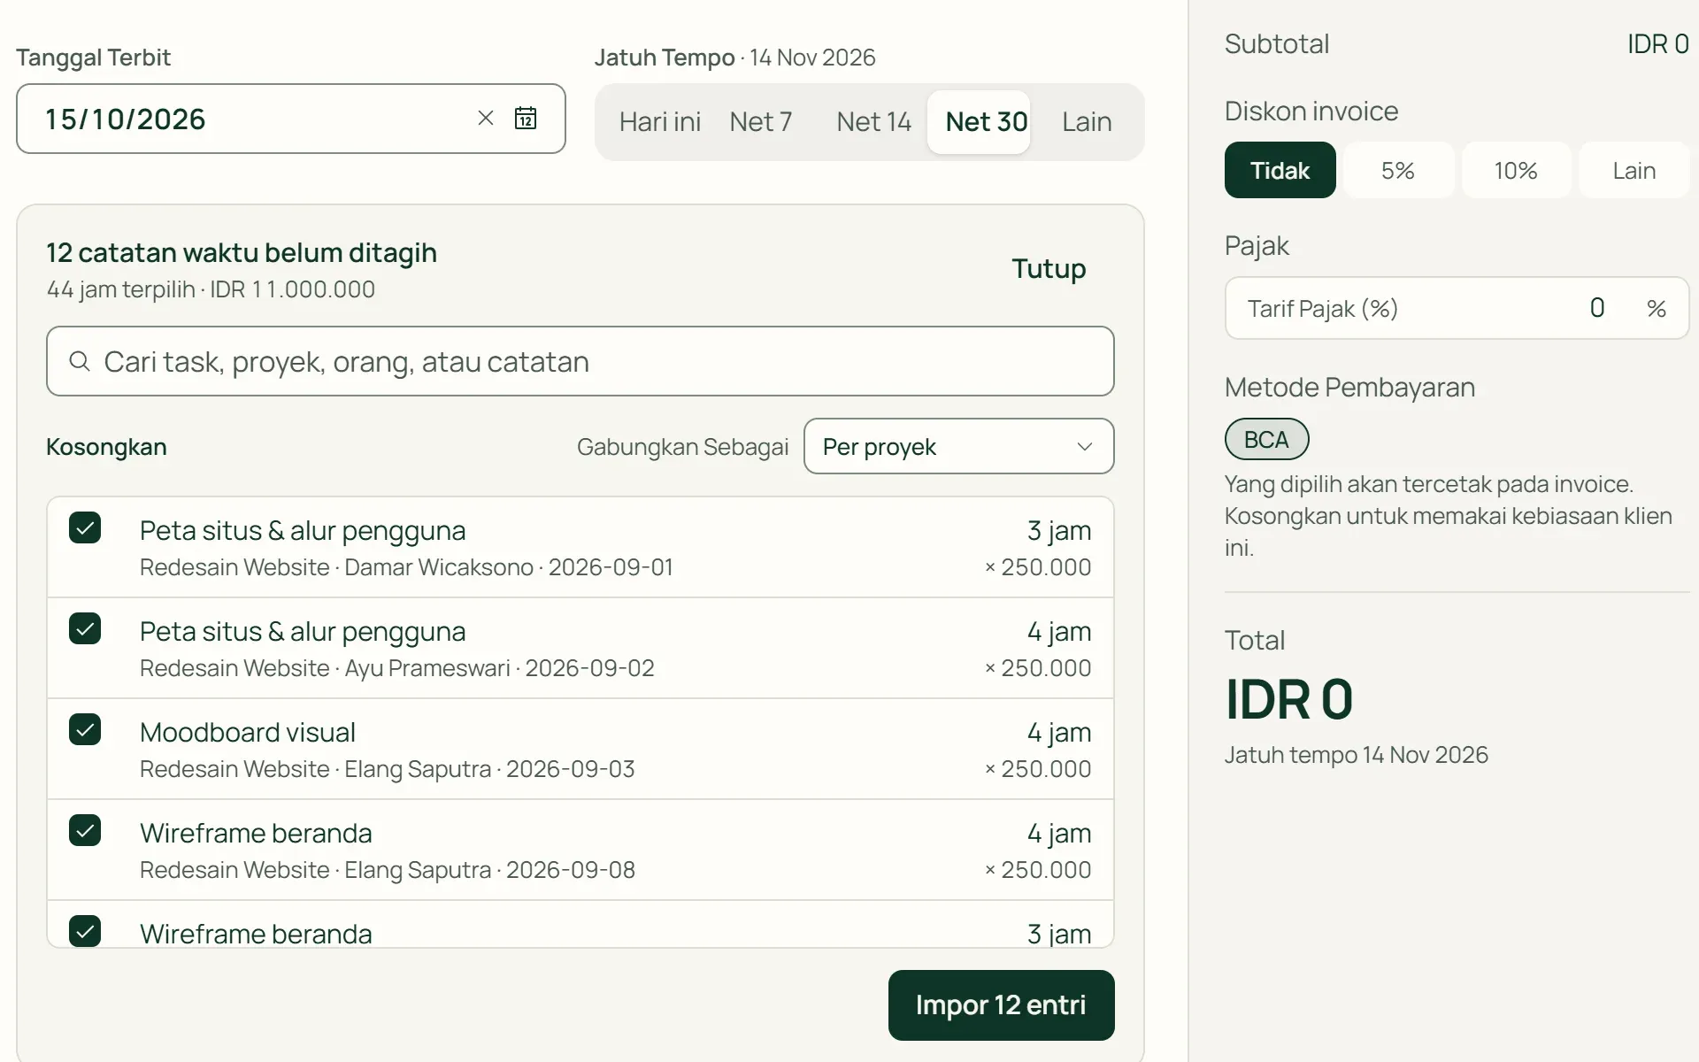Choose Lain in the Jatuh Tempo options

tap(1087, 122)
